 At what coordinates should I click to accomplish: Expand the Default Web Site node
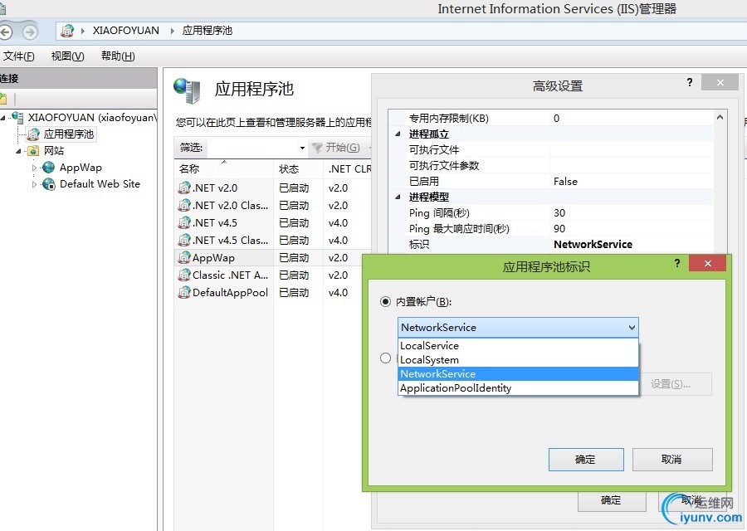click(x=34, y=184)
